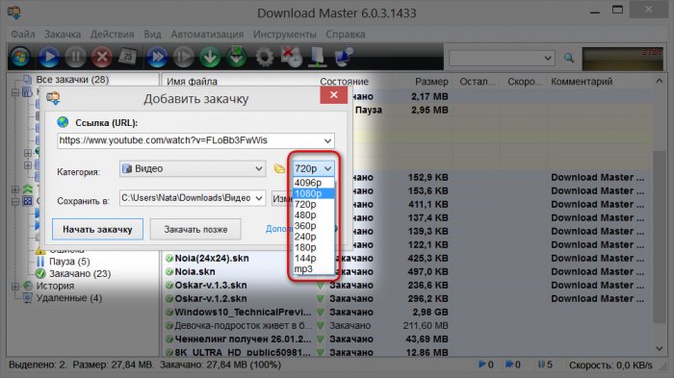Open the scheduler calendar toolbar icon
The height and width of the screenshot is (378, 674).
(x=128, y=57)
